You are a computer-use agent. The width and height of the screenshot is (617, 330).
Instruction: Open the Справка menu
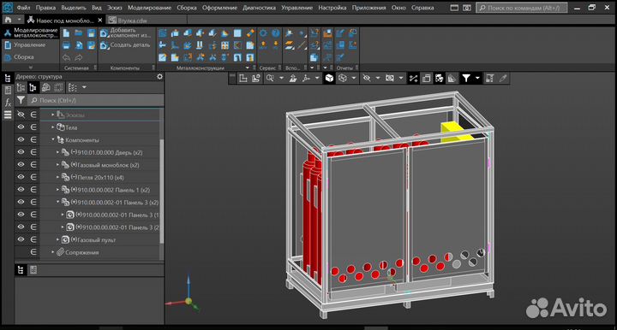click(422, 8)
